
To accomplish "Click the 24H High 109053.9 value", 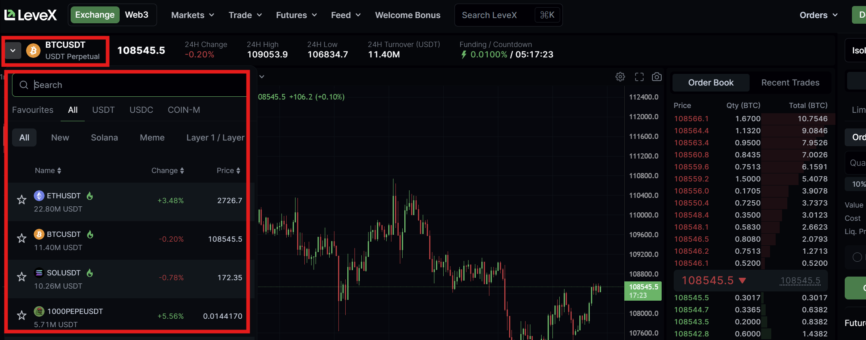I will point(267,54).
